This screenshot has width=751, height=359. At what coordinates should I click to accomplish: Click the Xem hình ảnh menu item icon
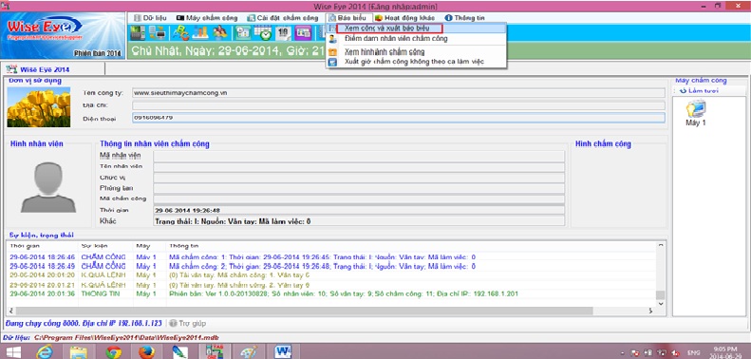click(x=332, y=52)
